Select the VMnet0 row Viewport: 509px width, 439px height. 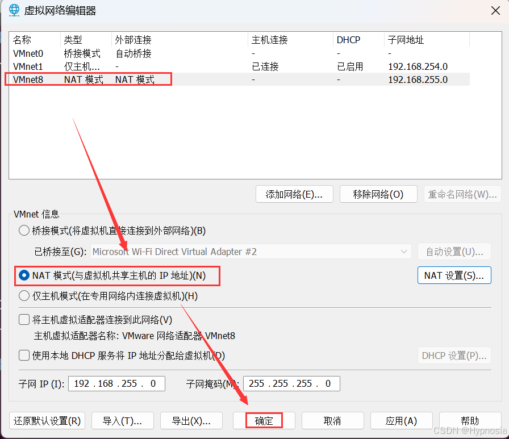[x=239, y=53]
